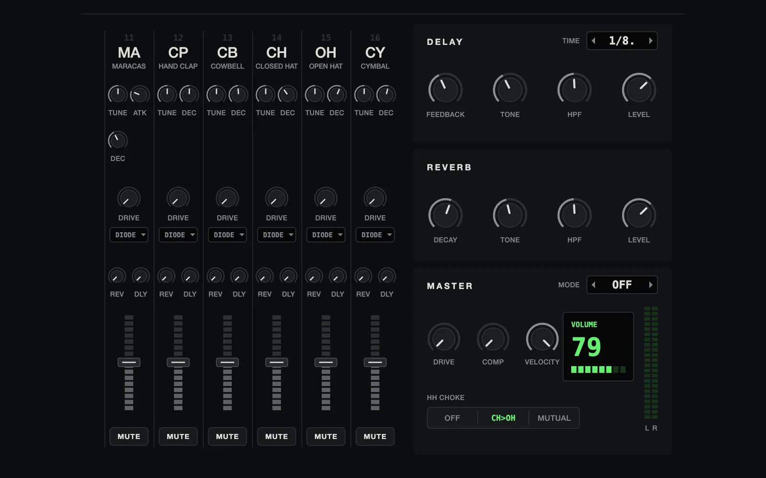
Task: Click the Maracas ATK knob
Action: tap(140, 94)
